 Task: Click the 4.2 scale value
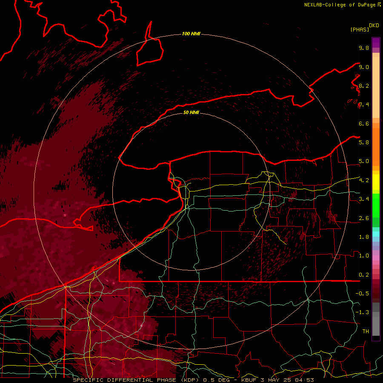click(x=364, y=180)
